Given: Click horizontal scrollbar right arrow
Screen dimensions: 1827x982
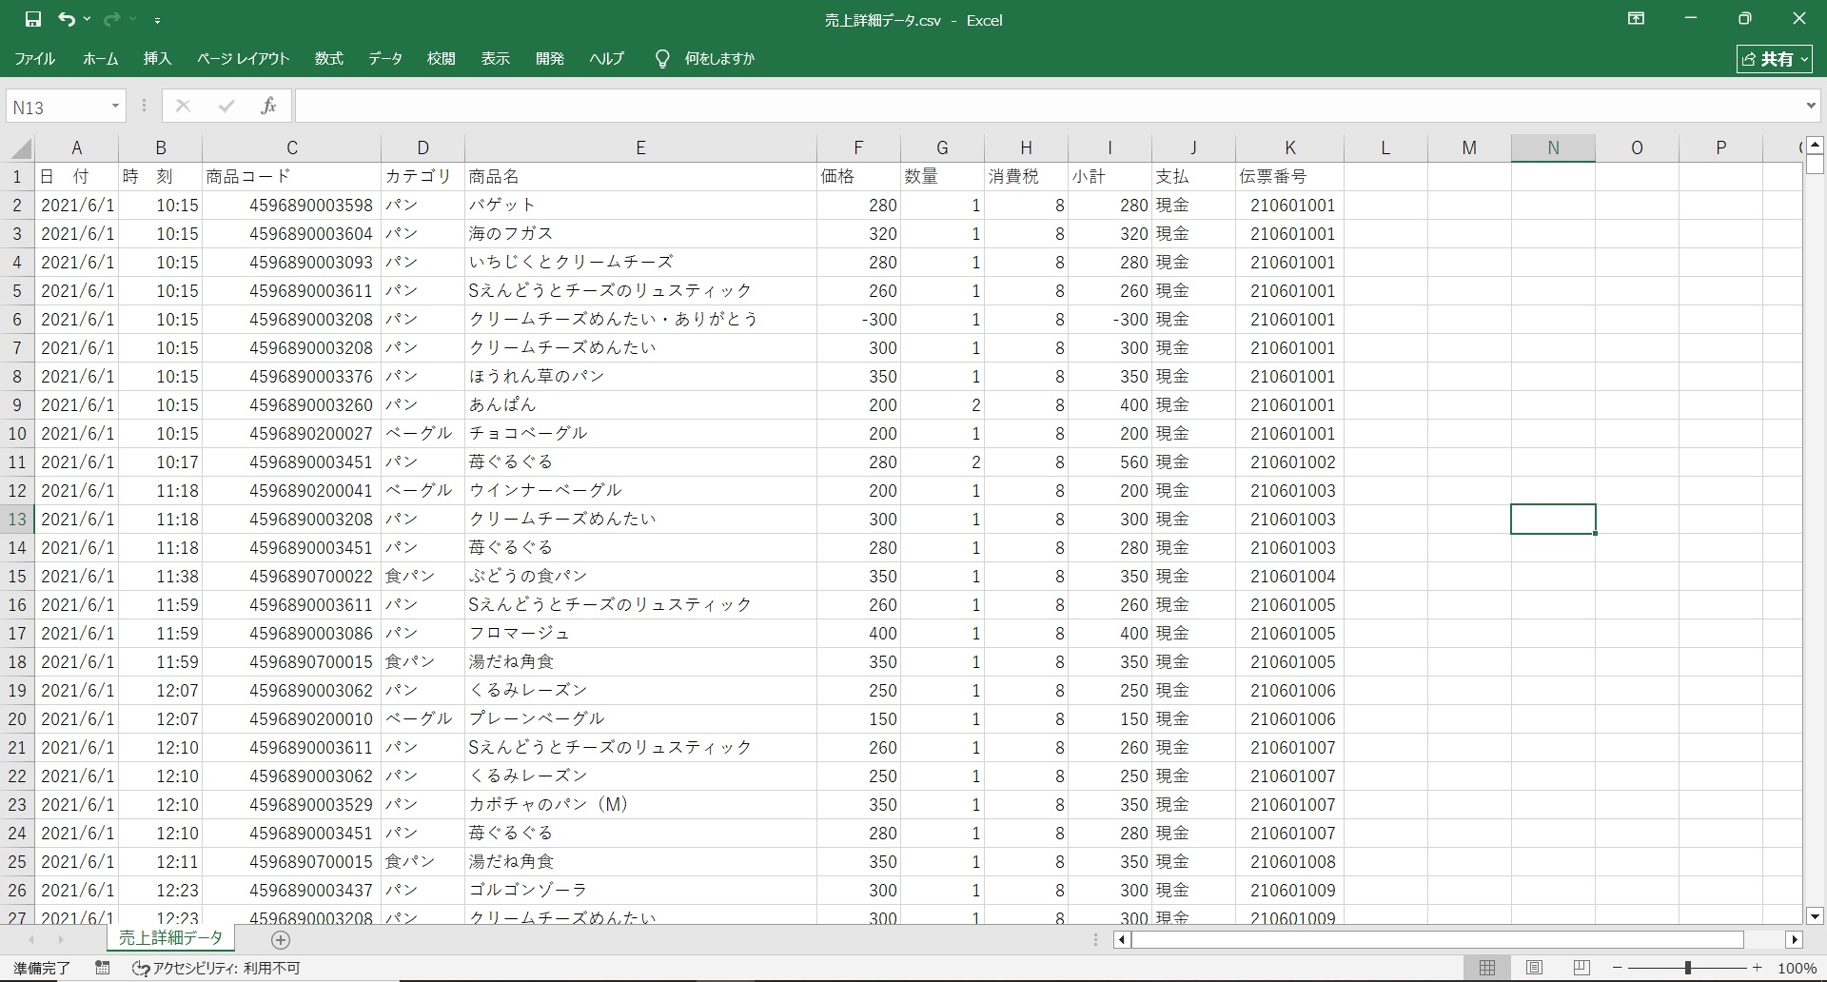Looking at the screenshot, I should point(1795,940).
